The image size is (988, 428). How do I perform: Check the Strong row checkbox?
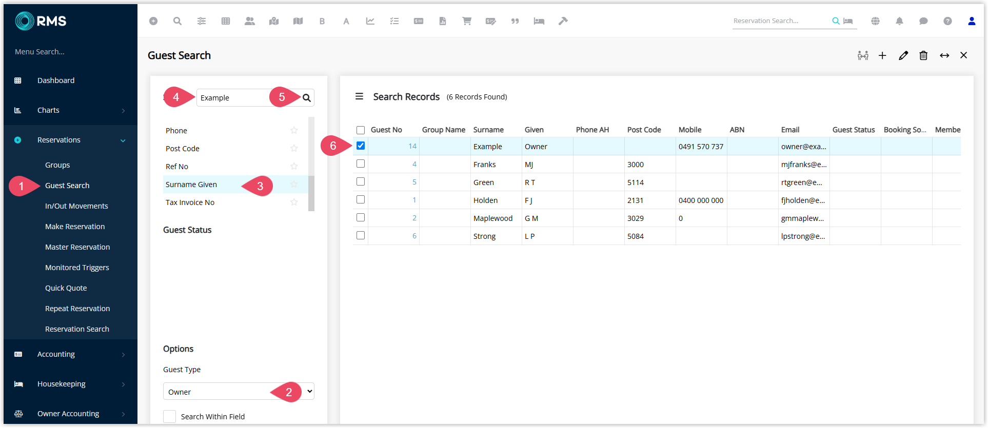tap(361, 235)
